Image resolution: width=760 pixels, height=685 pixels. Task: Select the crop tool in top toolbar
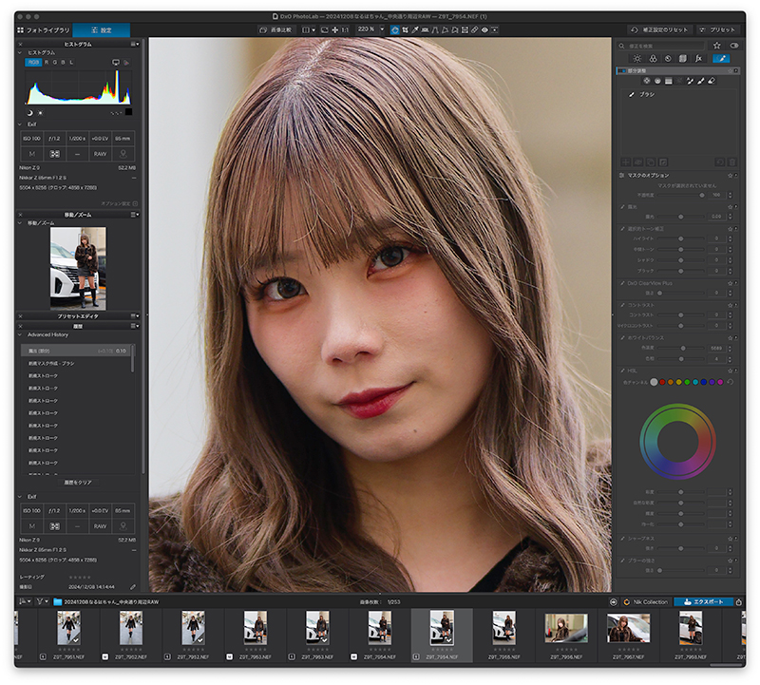pos(406,30)
